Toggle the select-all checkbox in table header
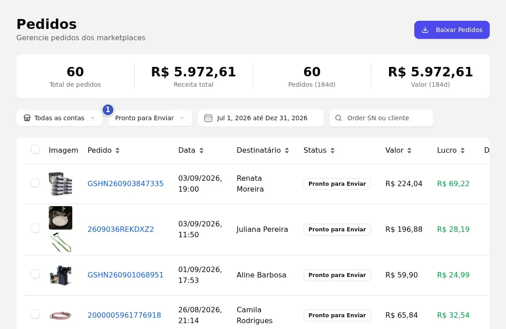The height and width of the screenshot is (329, 506). click(35, 150)
